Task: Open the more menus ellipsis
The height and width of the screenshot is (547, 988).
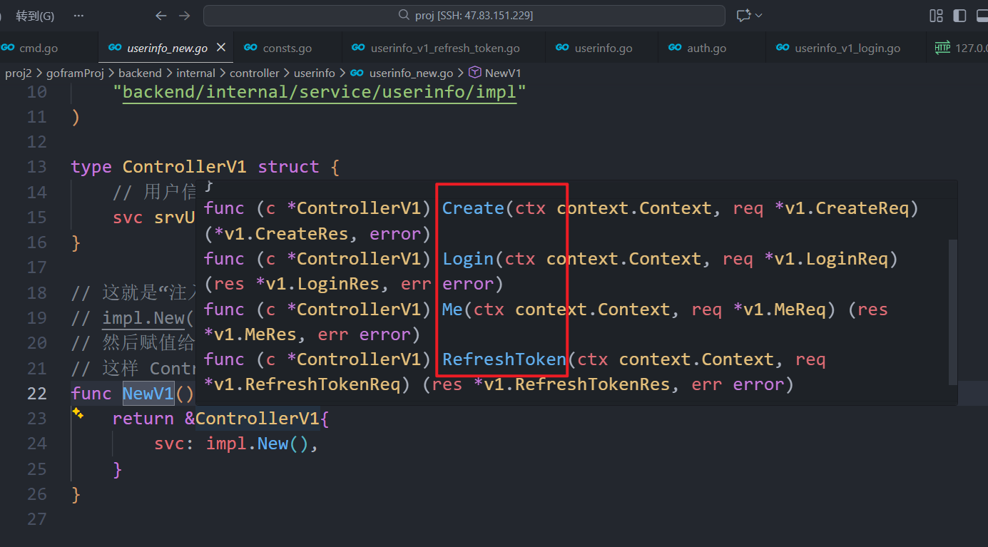Action: click(x=79, y=15)
